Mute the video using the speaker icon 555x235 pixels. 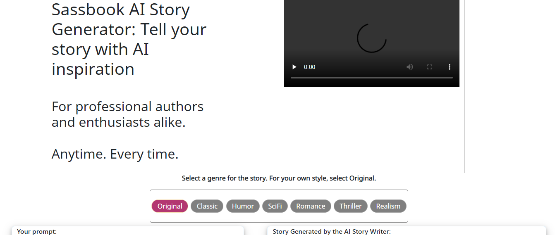pyautogui.click(x=410, y=67)
